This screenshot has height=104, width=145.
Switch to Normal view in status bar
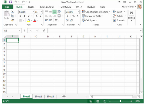point(91,101)
